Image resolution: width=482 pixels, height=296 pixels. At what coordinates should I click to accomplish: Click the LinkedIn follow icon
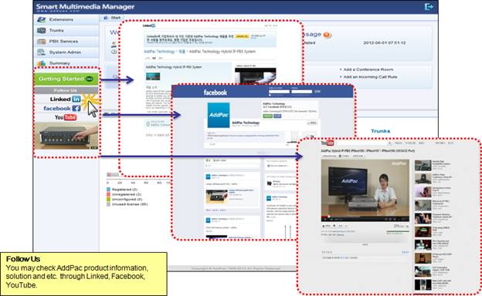[66, 99]
